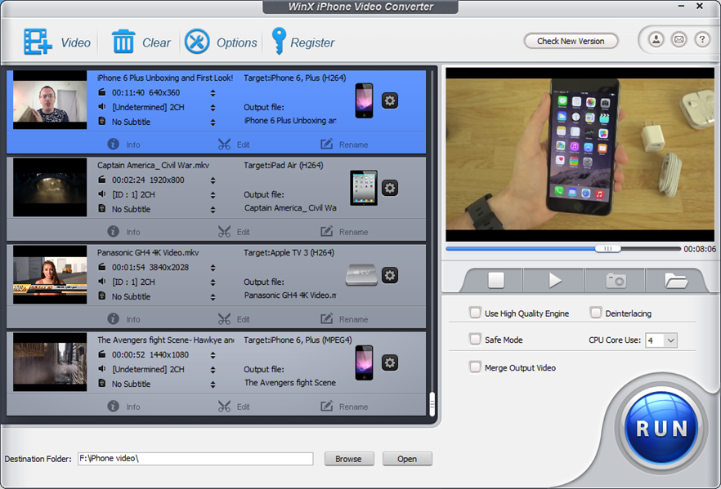Change subtitle selector for iPhone 6 Plus Unboxing

[213, 122]
